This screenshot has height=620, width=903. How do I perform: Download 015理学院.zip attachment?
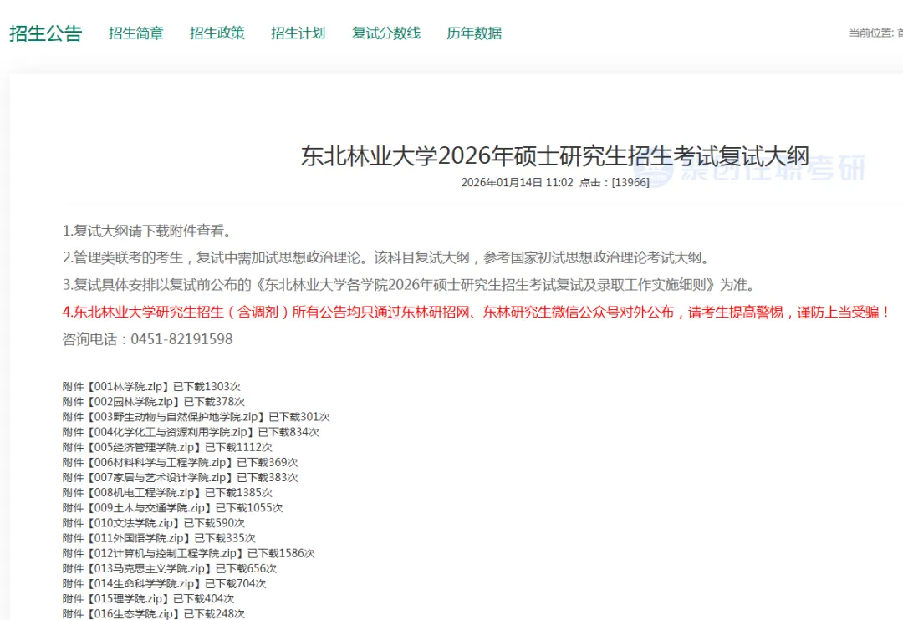pos(128,599)
